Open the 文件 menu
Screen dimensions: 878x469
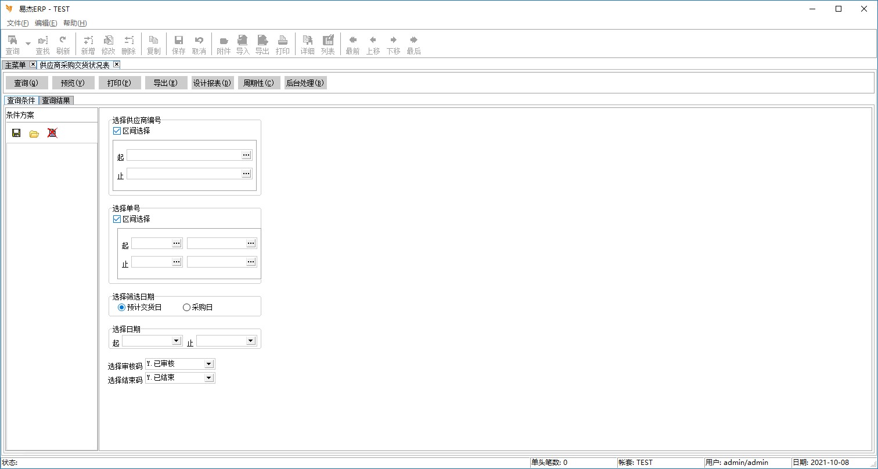(x=17, y=23)
